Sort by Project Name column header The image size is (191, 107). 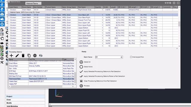pyautogui.click(x=15, y=7)
